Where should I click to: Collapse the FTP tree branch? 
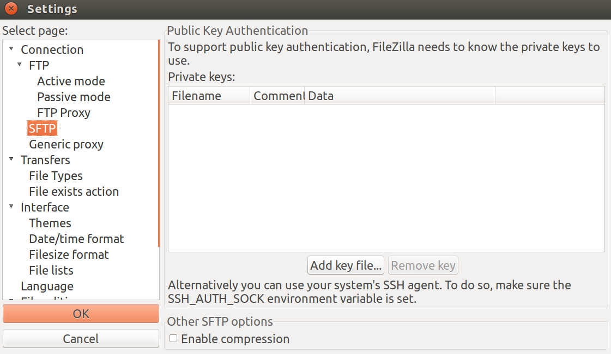[x=20, y=65]
